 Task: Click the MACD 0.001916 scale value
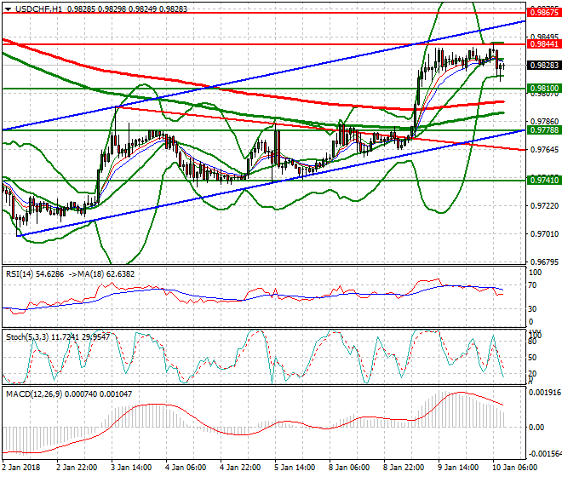click(x=545, y=393)
